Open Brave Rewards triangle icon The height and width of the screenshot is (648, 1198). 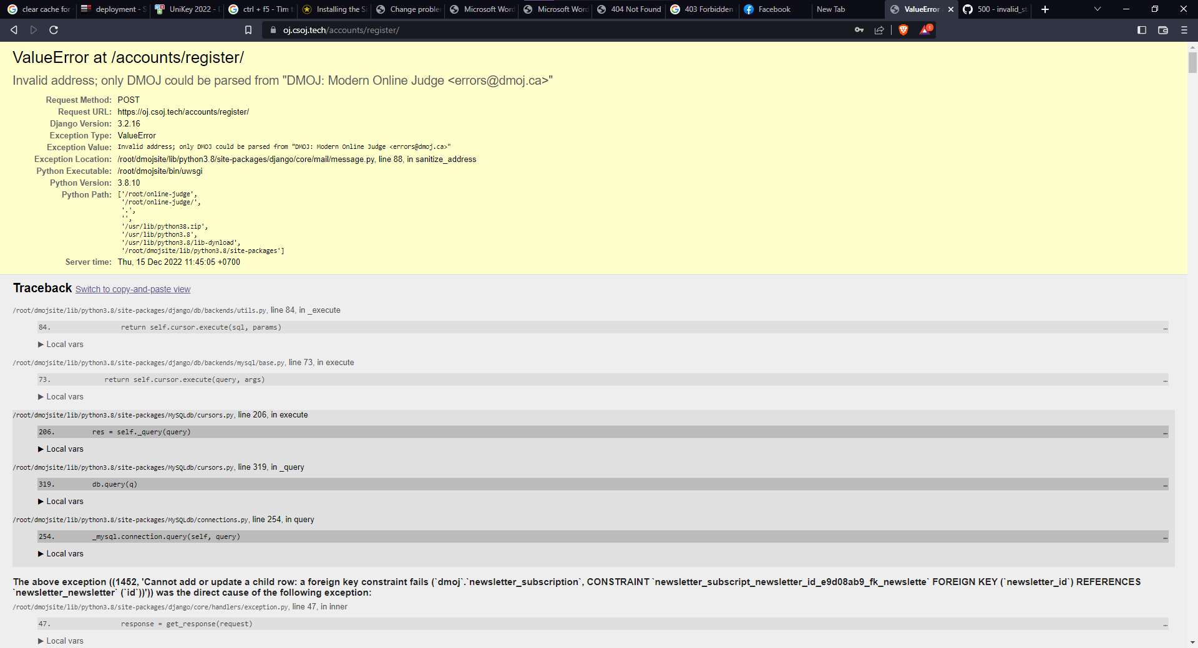[x=925, y=29]
